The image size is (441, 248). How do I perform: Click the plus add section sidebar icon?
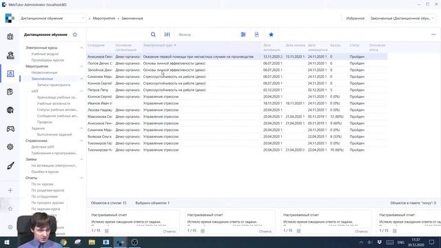(x=10, y=190)
